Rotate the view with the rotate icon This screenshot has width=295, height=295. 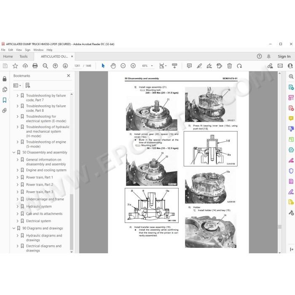click(239, 66)
